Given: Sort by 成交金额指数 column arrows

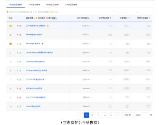Looking at the screenshot, I should pyautogui.click(x=89, y=18).
